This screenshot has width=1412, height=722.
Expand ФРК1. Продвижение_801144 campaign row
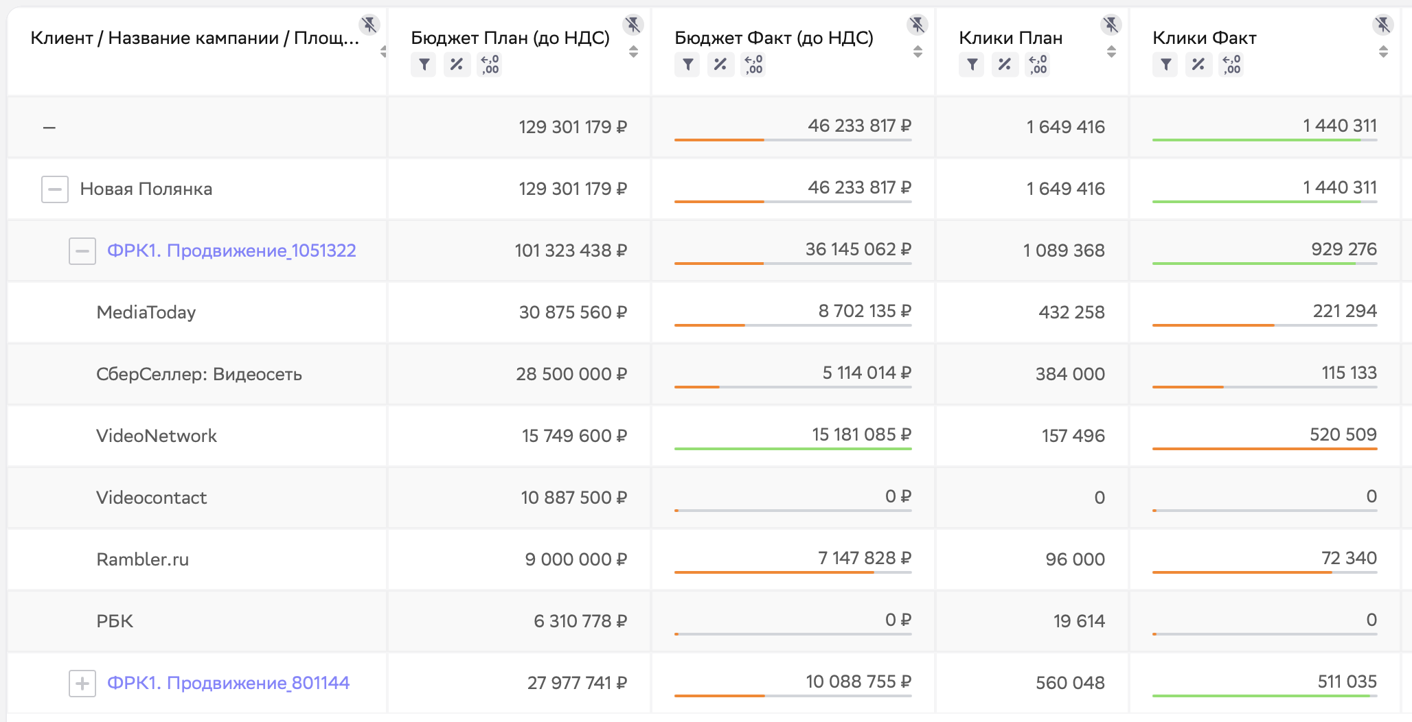click(x=82, y=683)
